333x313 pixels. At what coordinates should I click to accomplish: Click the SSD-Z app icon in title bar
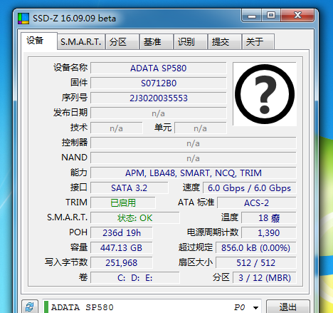click(x=23, y=19)
